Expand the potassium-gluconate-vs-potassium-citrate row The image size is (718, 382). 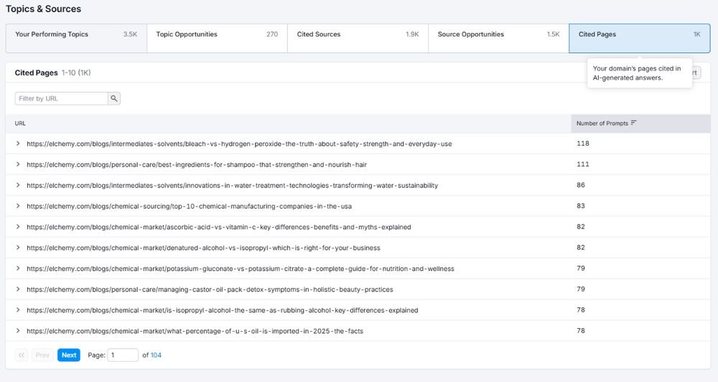18,268
